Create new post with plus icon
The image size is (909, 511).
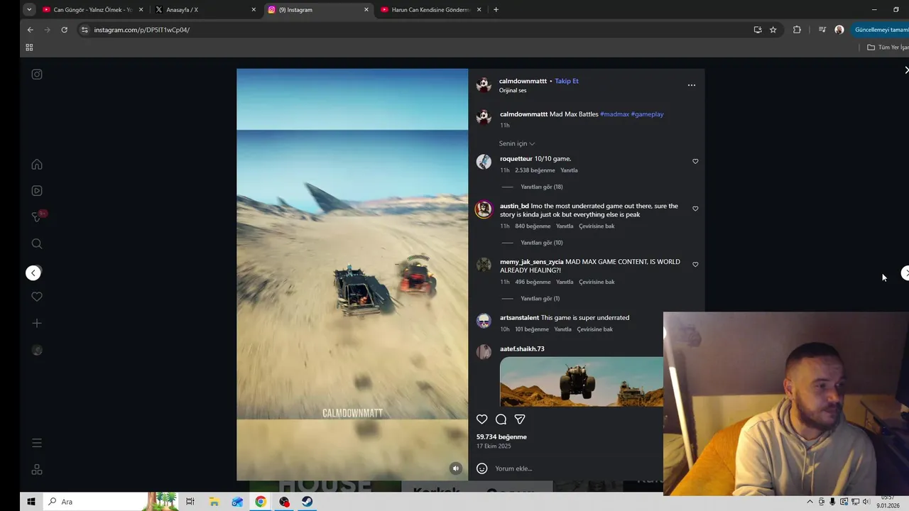click(x=37, y=323)
